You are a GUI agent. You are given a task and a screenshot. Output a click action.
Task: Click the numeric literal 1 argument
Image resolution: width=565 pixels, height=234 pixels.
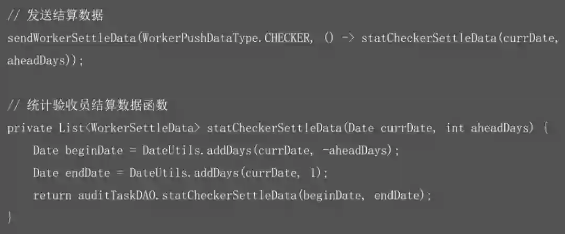point(314,173)
